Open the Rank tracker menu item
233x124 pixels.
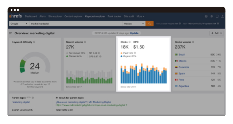[x=115, y=16]
